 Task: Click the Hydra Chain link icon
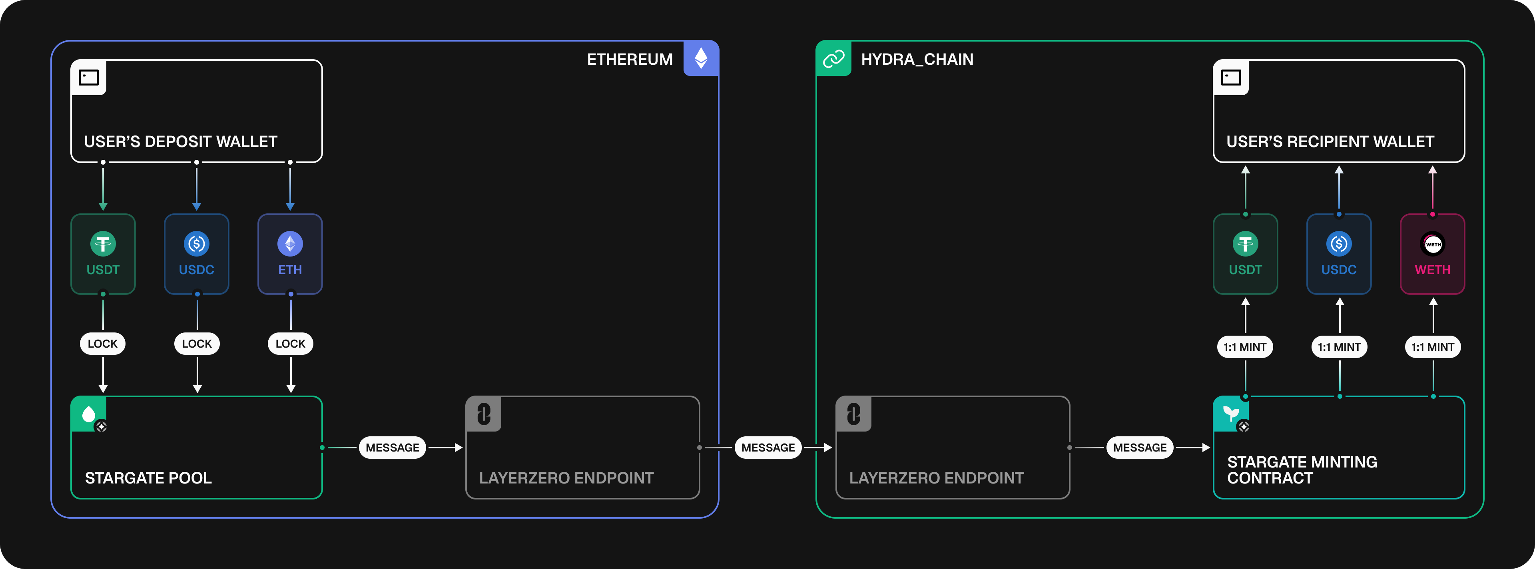tap(833, 58)
